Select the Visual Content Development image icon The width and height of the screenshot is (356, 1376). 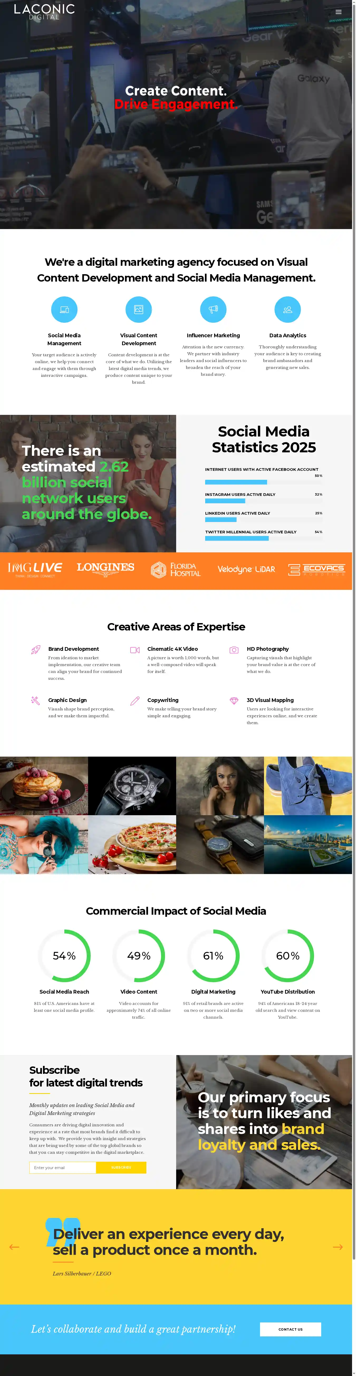click(139, 309)
